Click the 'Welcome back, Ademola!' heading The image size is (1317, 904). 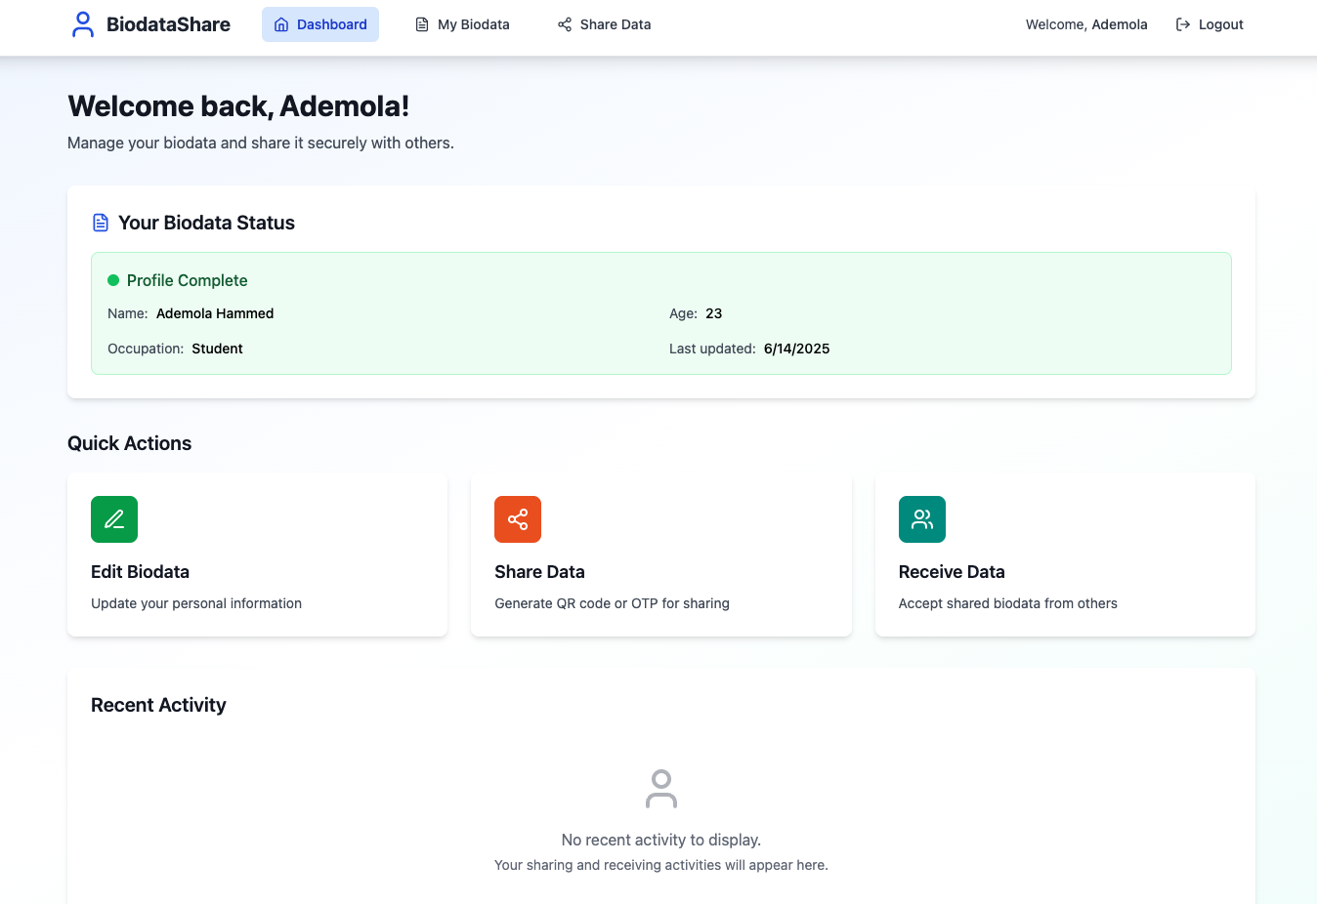238,105
